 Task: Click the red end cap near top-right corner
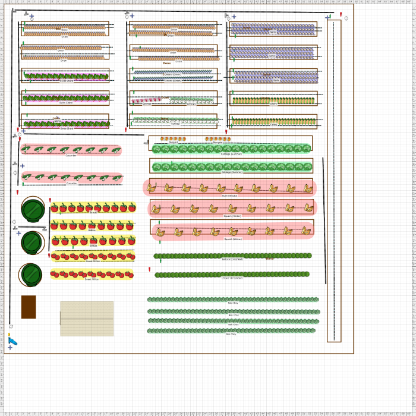pos(341,14)
